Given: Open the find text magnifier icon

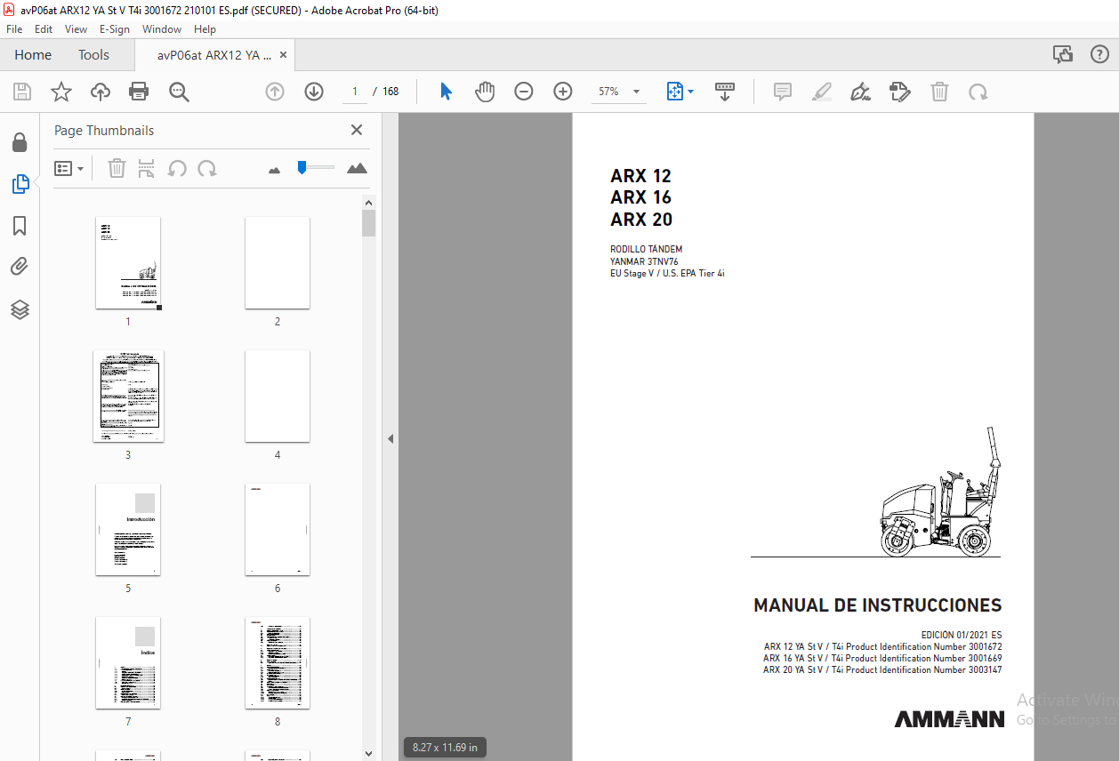Looking at the screenshot, I should [179, 92].
